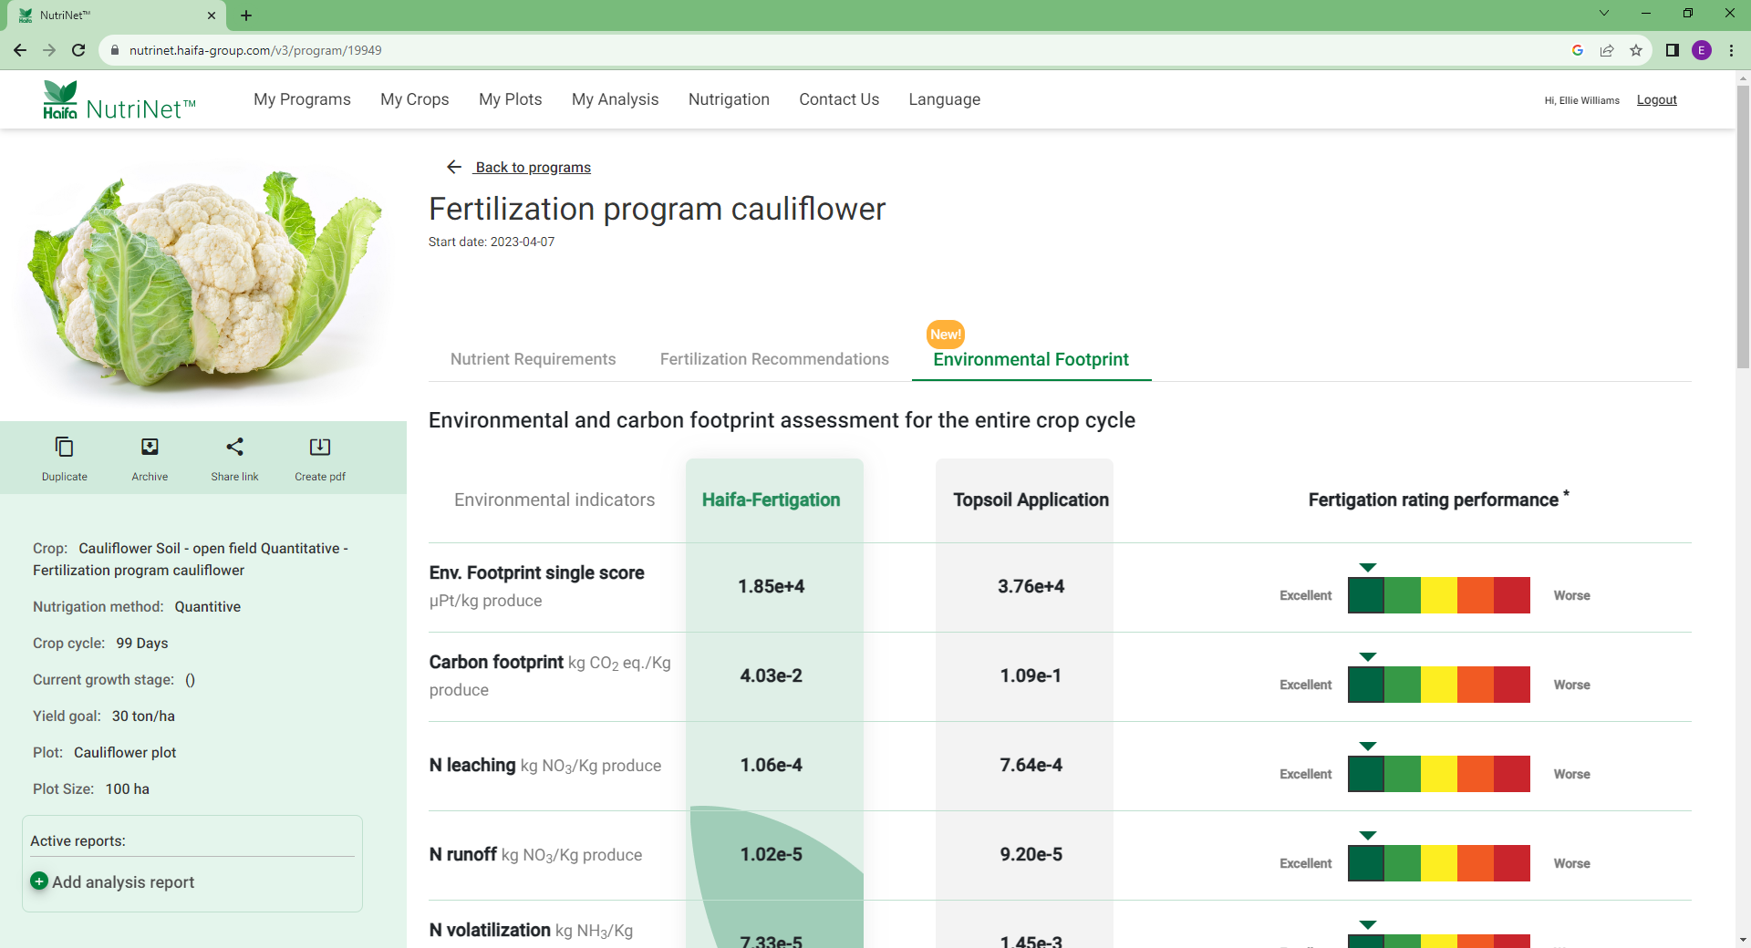Go back using the browser back arrow

click(20, 50)
